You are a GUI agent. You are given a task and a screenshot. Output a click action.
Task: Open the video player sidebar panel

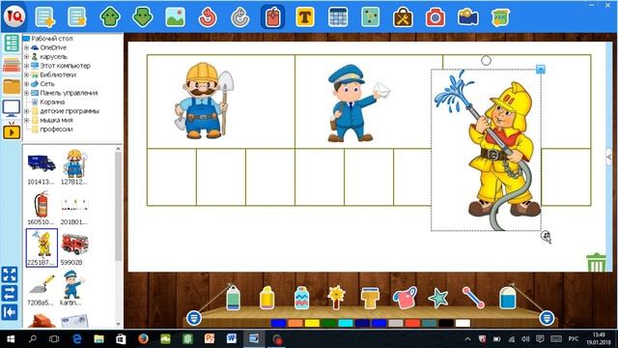click(x=12, y=131)
